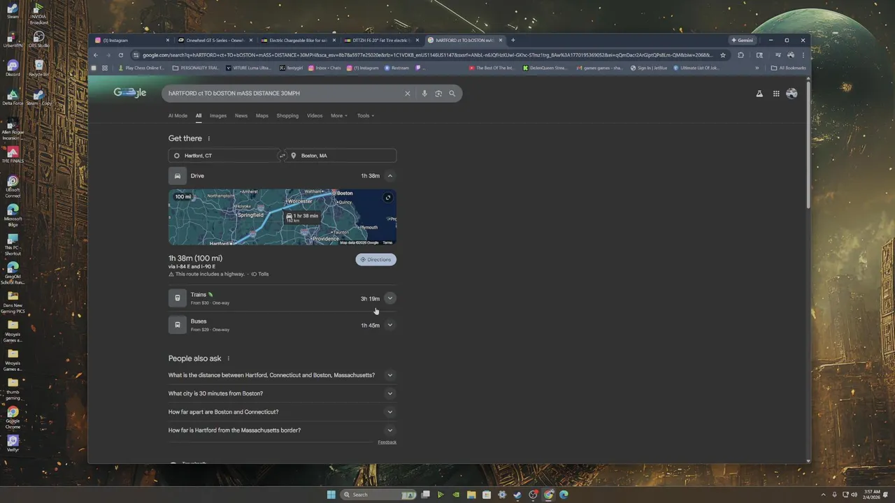Click the Windows taskbar search box
The width and height of the screenshot is (895, 503).
point(378,495)
